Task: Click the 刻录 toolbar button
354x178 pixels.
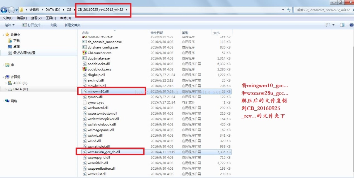Action: (54, 25)
